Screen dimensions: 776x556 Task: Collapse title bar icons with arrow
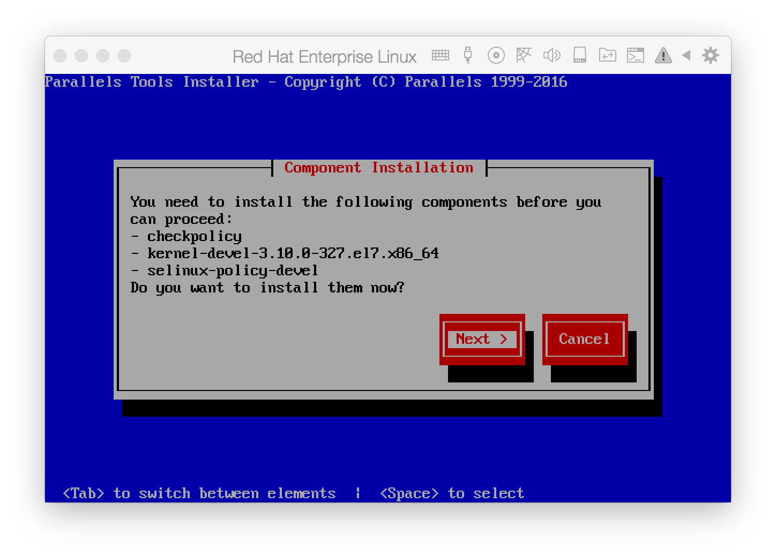tap(686, 55)
